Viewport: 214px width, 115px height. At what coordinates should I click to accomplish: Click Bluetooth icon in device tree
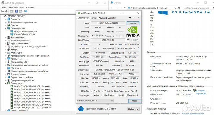pos(9,19)
